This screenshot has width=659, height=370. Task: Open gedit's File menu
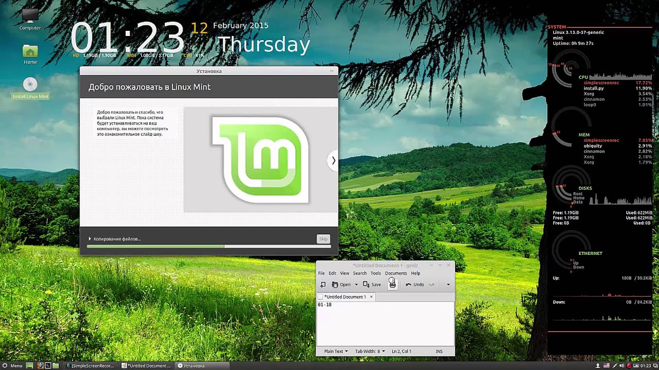click(x=321, y=273)
